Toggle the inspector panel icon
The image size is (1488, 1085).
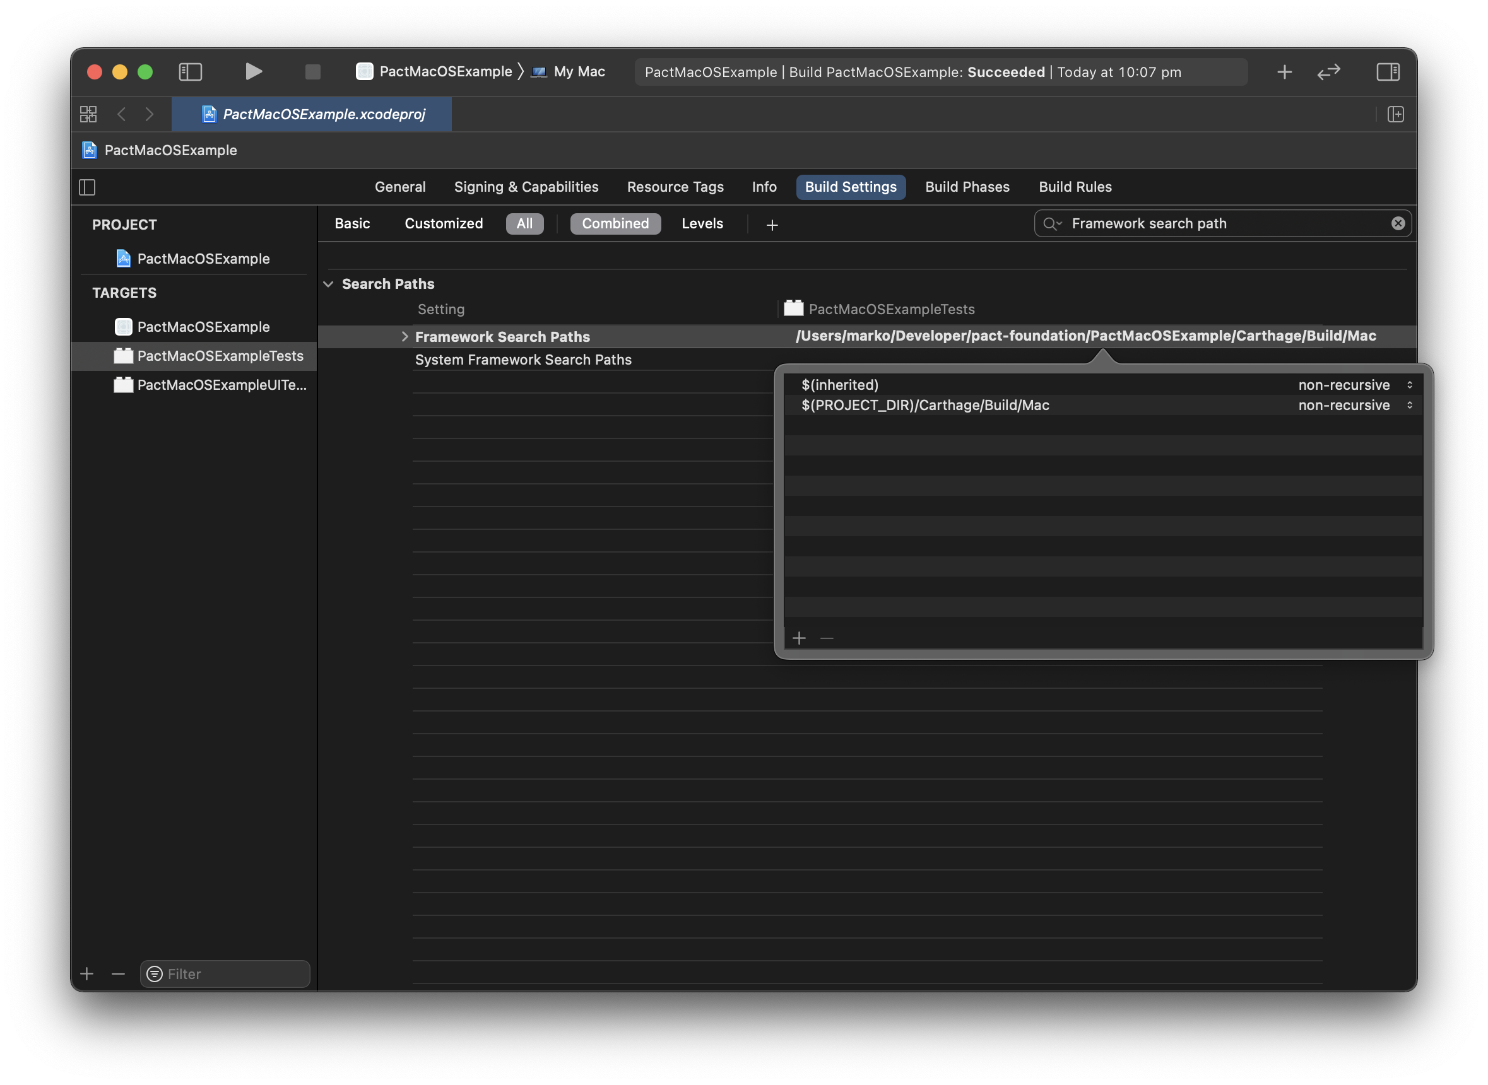[1388, 71]
